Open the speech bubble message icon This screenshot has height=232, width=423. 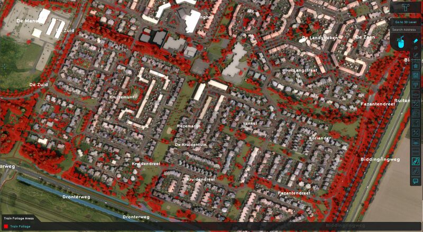coord(416,181)
